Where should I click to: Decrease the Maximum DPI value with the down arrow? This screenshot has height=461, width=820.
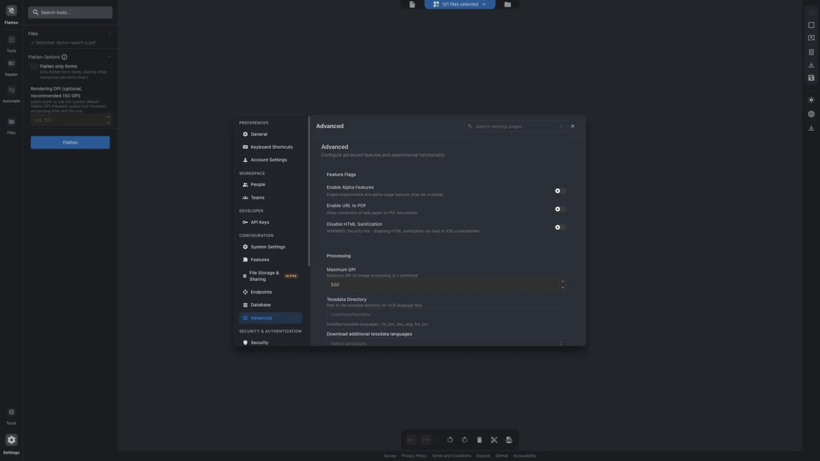[x=563, y=287]
